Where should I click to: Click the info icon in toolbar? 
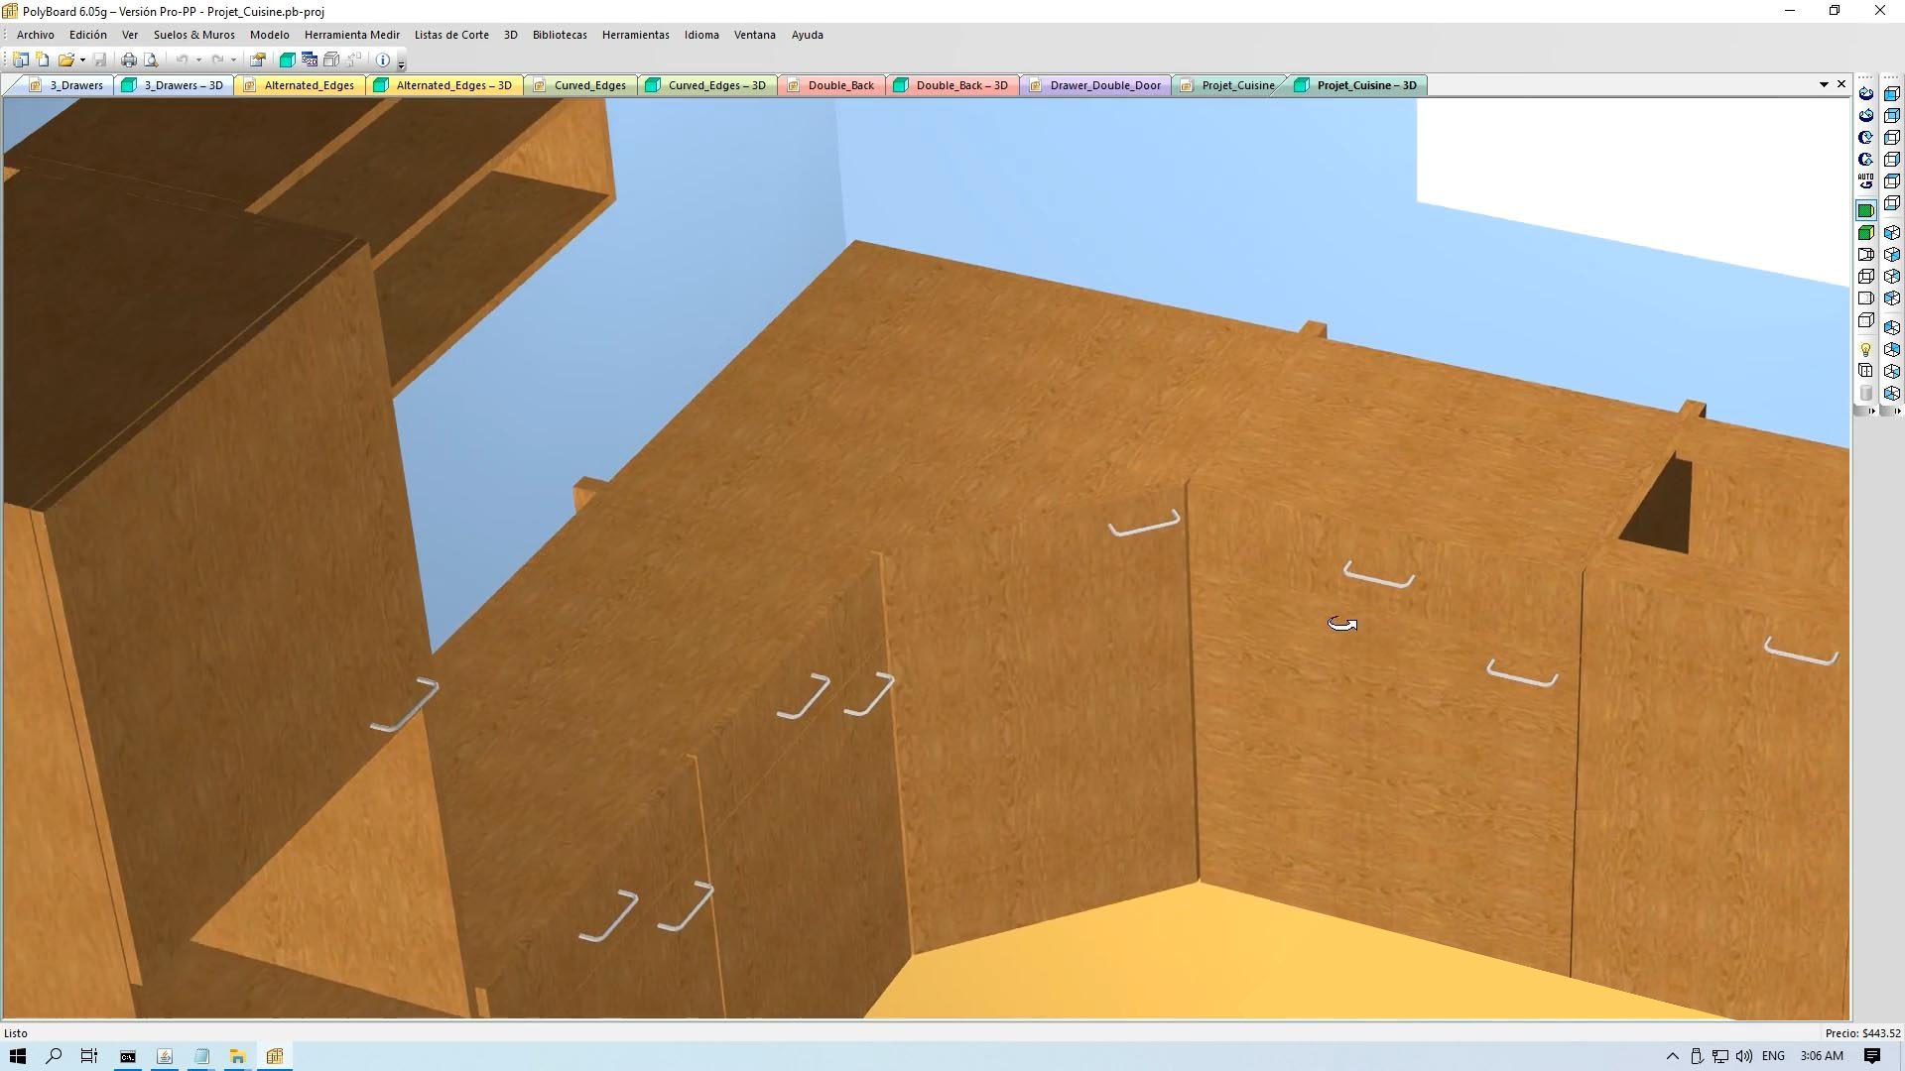[x=382, y=59]
